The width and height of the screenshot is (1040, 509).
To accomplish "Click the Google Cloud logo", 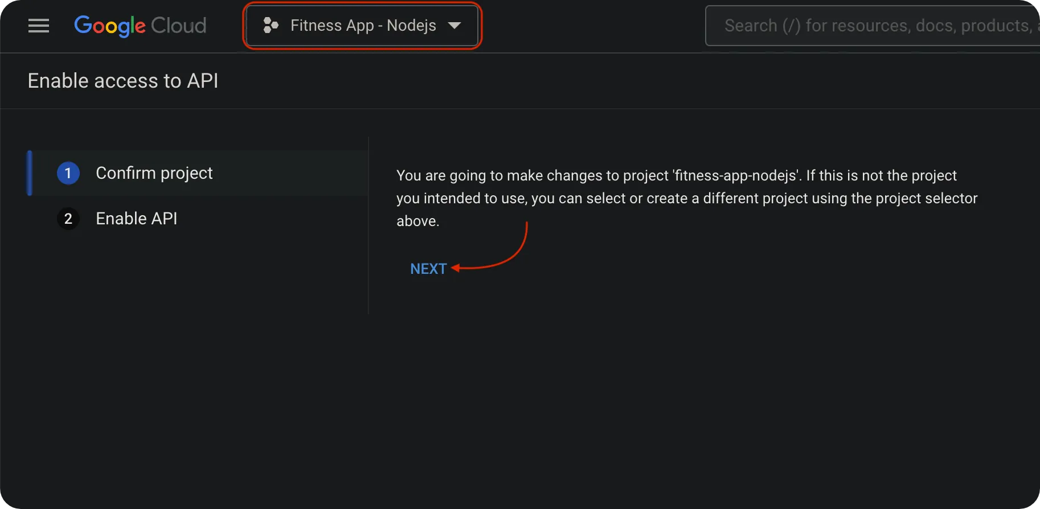I will (140, 26).
